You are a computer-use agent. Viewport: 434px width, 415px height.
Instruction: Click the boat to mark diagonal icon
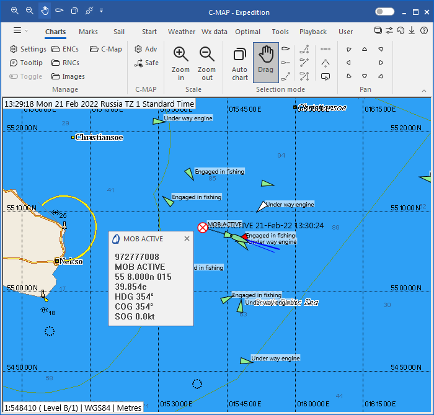pos(304,63)
